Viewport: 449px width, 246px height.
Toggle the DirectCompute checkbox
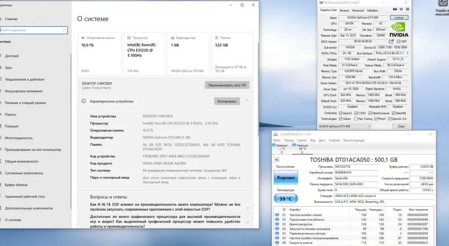[x=370, y=113]
